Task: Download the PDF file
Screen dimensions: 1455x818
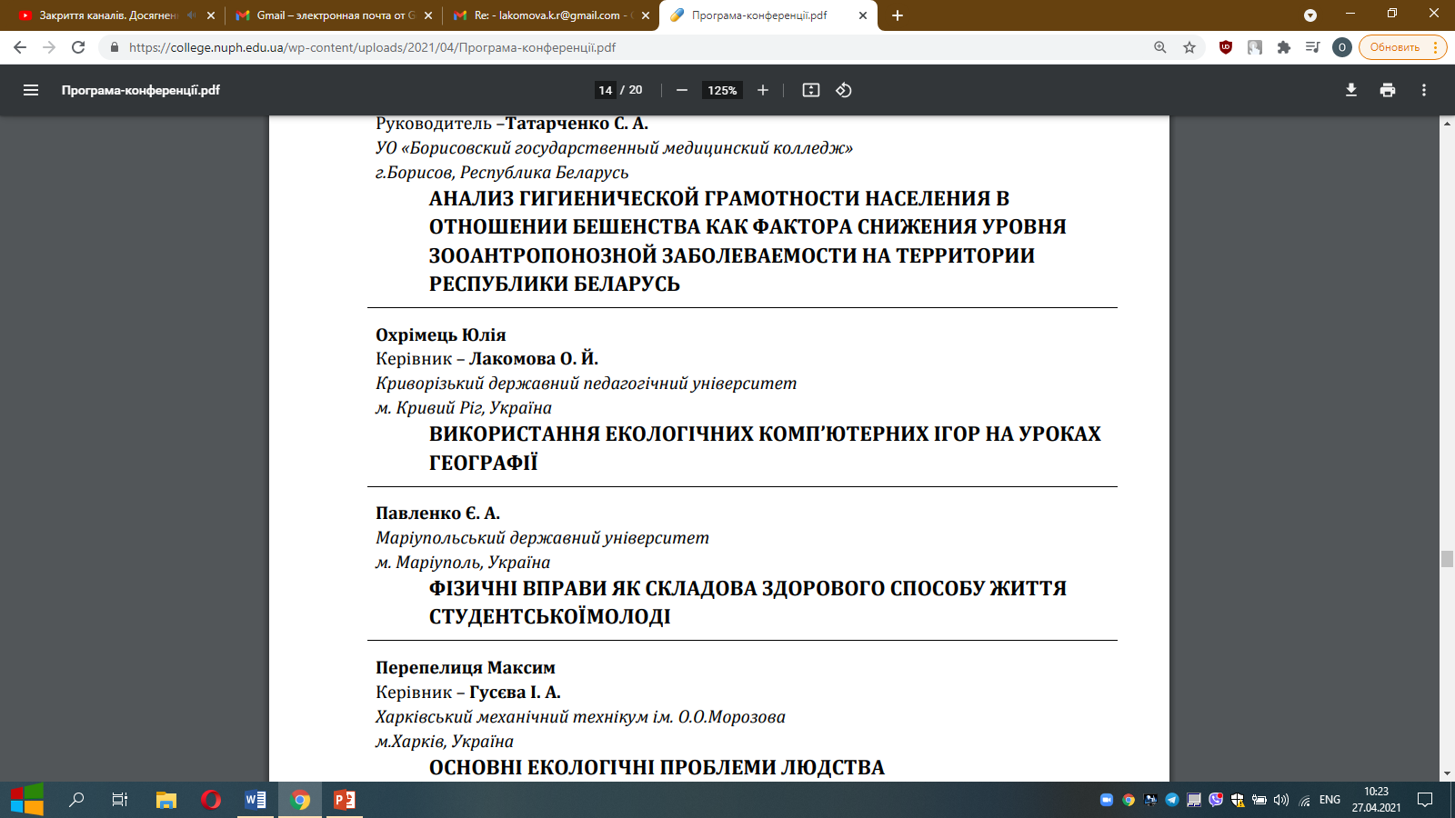Action: [1351, 90]
